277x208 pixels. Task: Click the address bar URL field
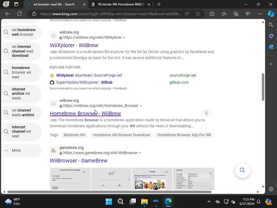tap(111, 14)
